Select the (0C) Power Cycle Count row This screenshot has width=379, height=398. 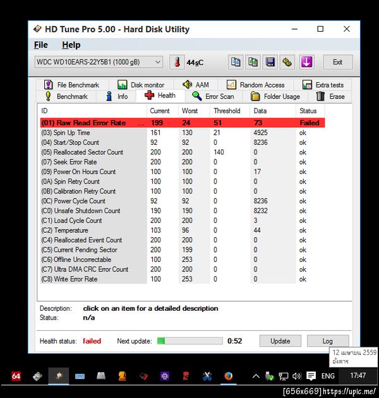[183, 201]
